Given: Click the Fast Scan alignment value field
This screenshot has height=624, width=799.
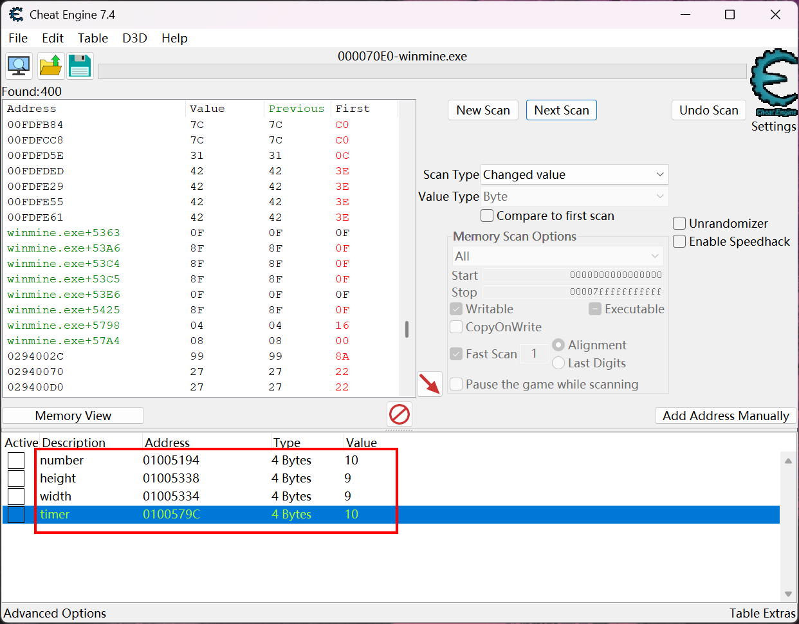Looking at the screenshot, I should pos(534,353).
